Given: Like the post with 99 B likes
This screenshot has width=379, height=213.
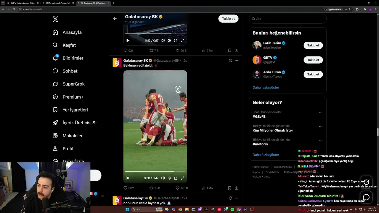Looking at the screenshot, I should [x=181, y=51].
